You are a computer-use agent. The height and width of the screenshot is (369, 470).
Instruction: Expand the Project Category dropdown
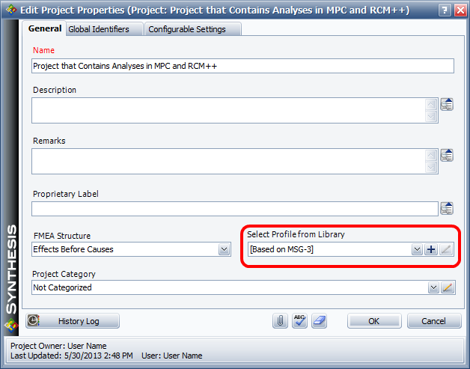(433, 287)
